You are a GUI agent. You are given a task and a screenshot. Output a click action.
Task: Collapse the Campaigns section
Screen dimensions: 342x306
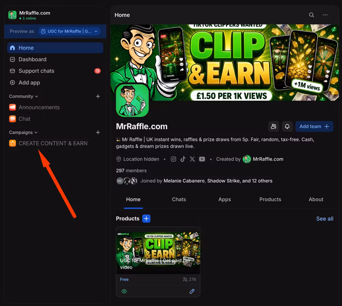[x=23, y=133]
